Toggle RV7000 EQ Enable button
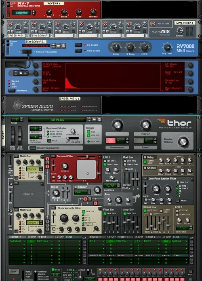This screenshot has width=202, height=281. [x=78, y=45]
